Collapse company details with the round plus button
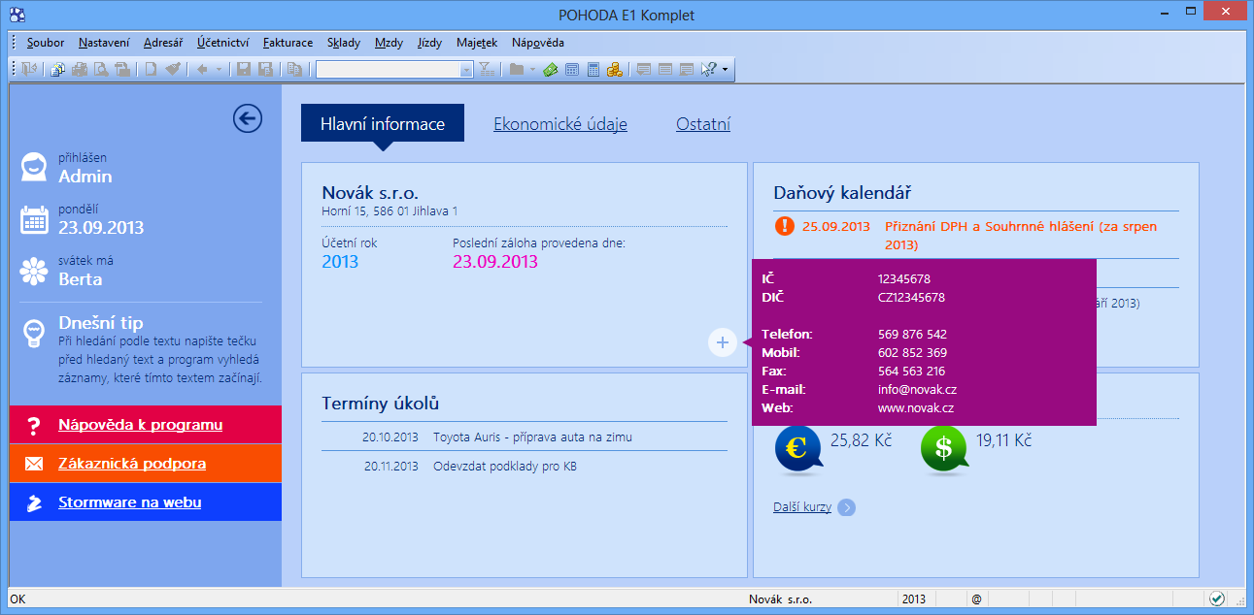 pyautogui.click(x=722, y=342)
